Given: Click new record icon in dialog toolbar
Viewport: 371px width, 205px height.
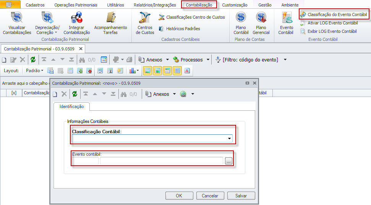Looking at the screenshot, I should (55, 94).
